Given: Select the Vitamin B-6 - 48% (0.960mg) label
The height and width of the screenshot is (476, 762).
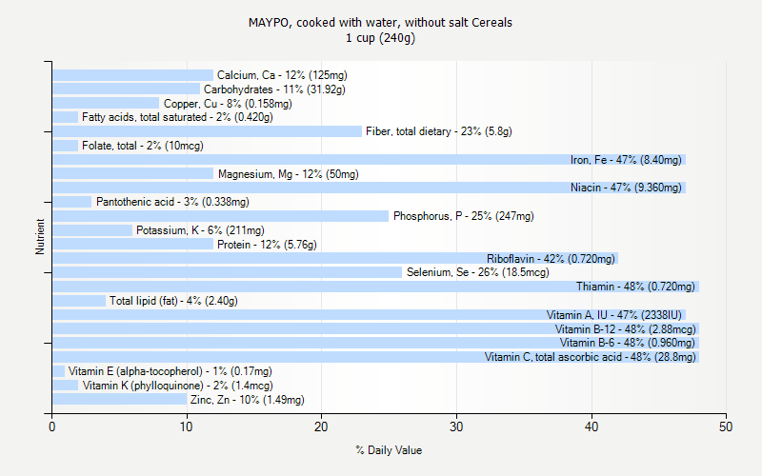Looking at the screenshot, I should (x=628, y=343).
